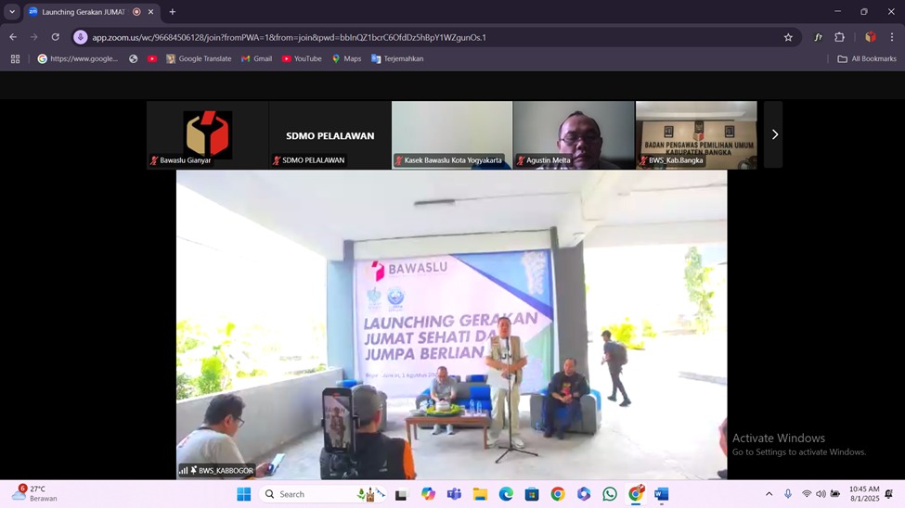905x508 pixels.
Task: Select Kasek Bawaslu Kota Yogyakarta thumbnail
Action: [x=452, y=135]
